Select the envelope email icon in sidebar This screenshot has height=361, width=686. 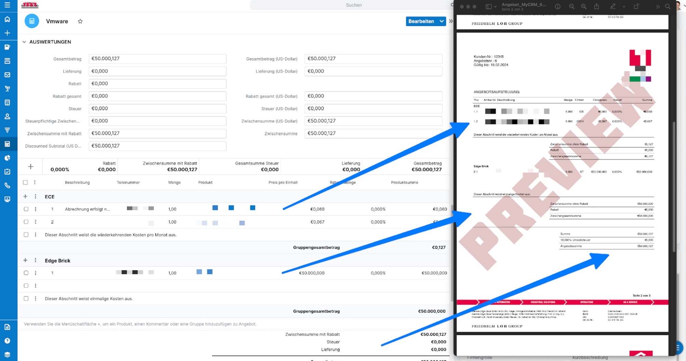click(x=7, y=75)
